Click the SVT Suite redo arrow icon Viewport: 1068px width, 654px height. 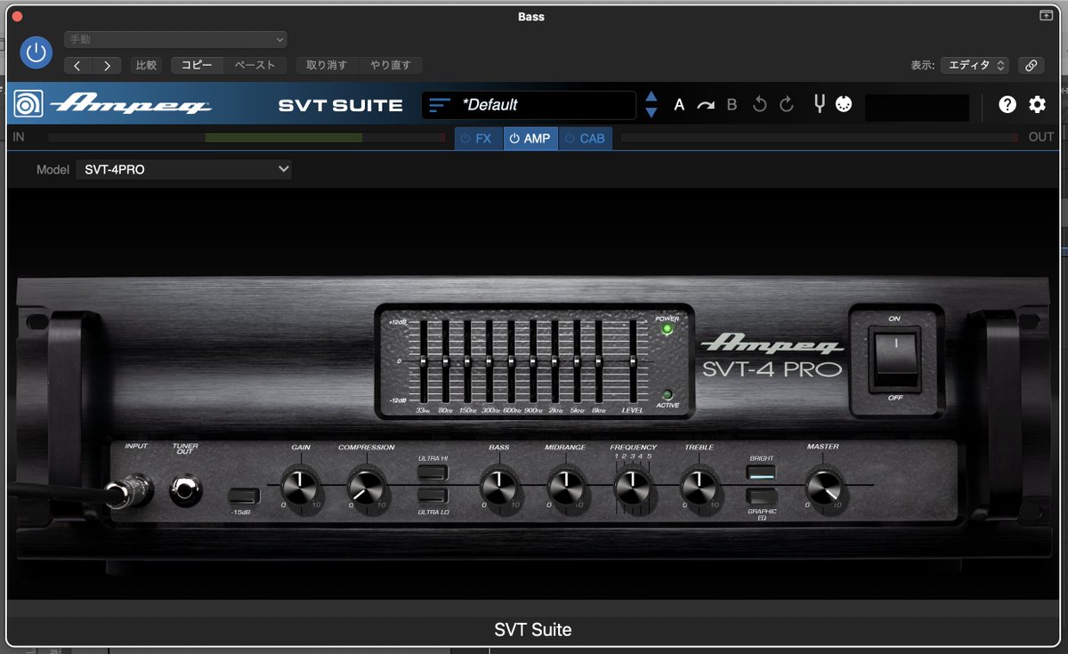click(x=786, y=105)
